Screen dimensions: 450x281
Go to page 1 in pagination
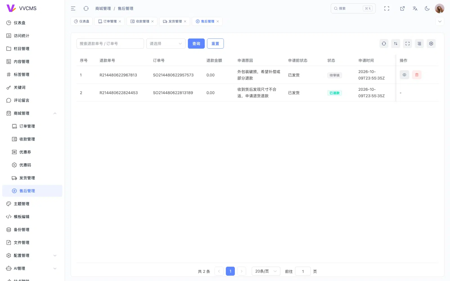230,271
